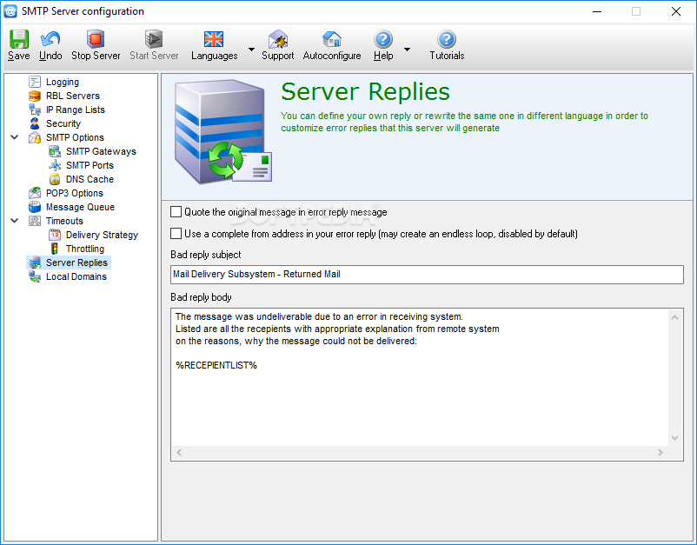The image size is (697, 545).
Task: Click the Logging icon in the tree
Action: click(35, 82)
